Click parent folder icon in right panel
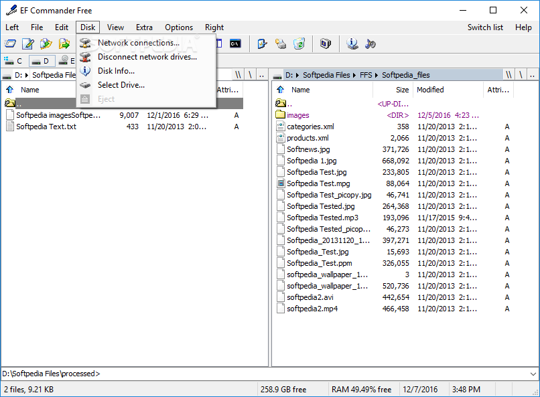 281,103
